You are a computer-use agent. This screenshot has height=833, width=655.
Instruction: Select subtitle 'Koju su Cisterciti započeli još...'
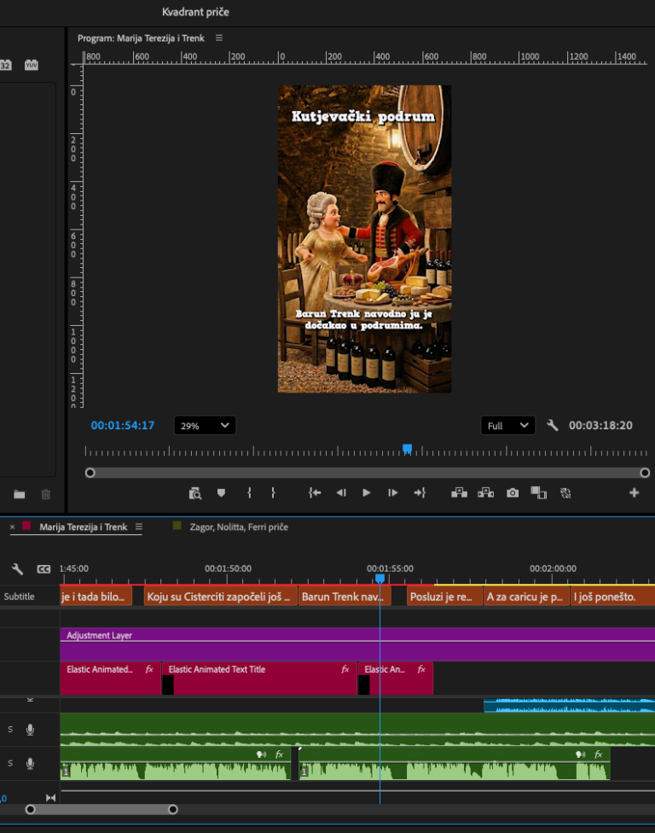tap(220, 597)
